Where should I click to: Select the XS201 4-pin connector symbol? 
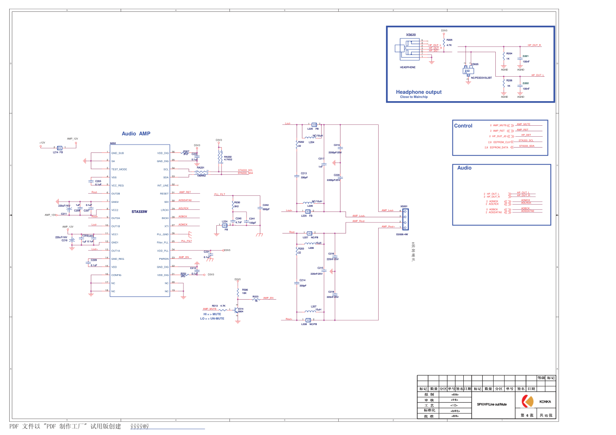405,219
